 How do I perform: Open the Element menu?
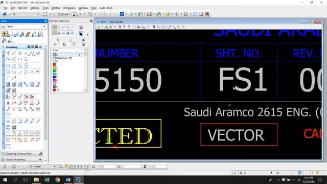pos(22,8)
